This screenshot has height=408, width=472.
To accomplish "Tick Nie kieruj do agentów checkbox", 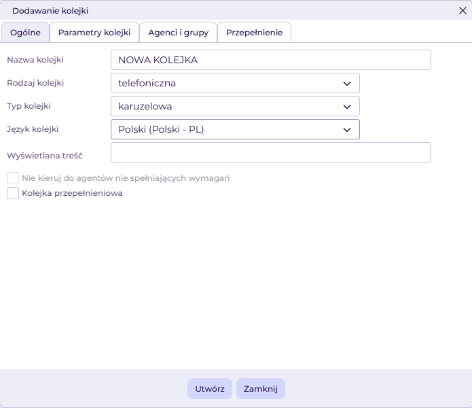I will [x=13, y=178].
